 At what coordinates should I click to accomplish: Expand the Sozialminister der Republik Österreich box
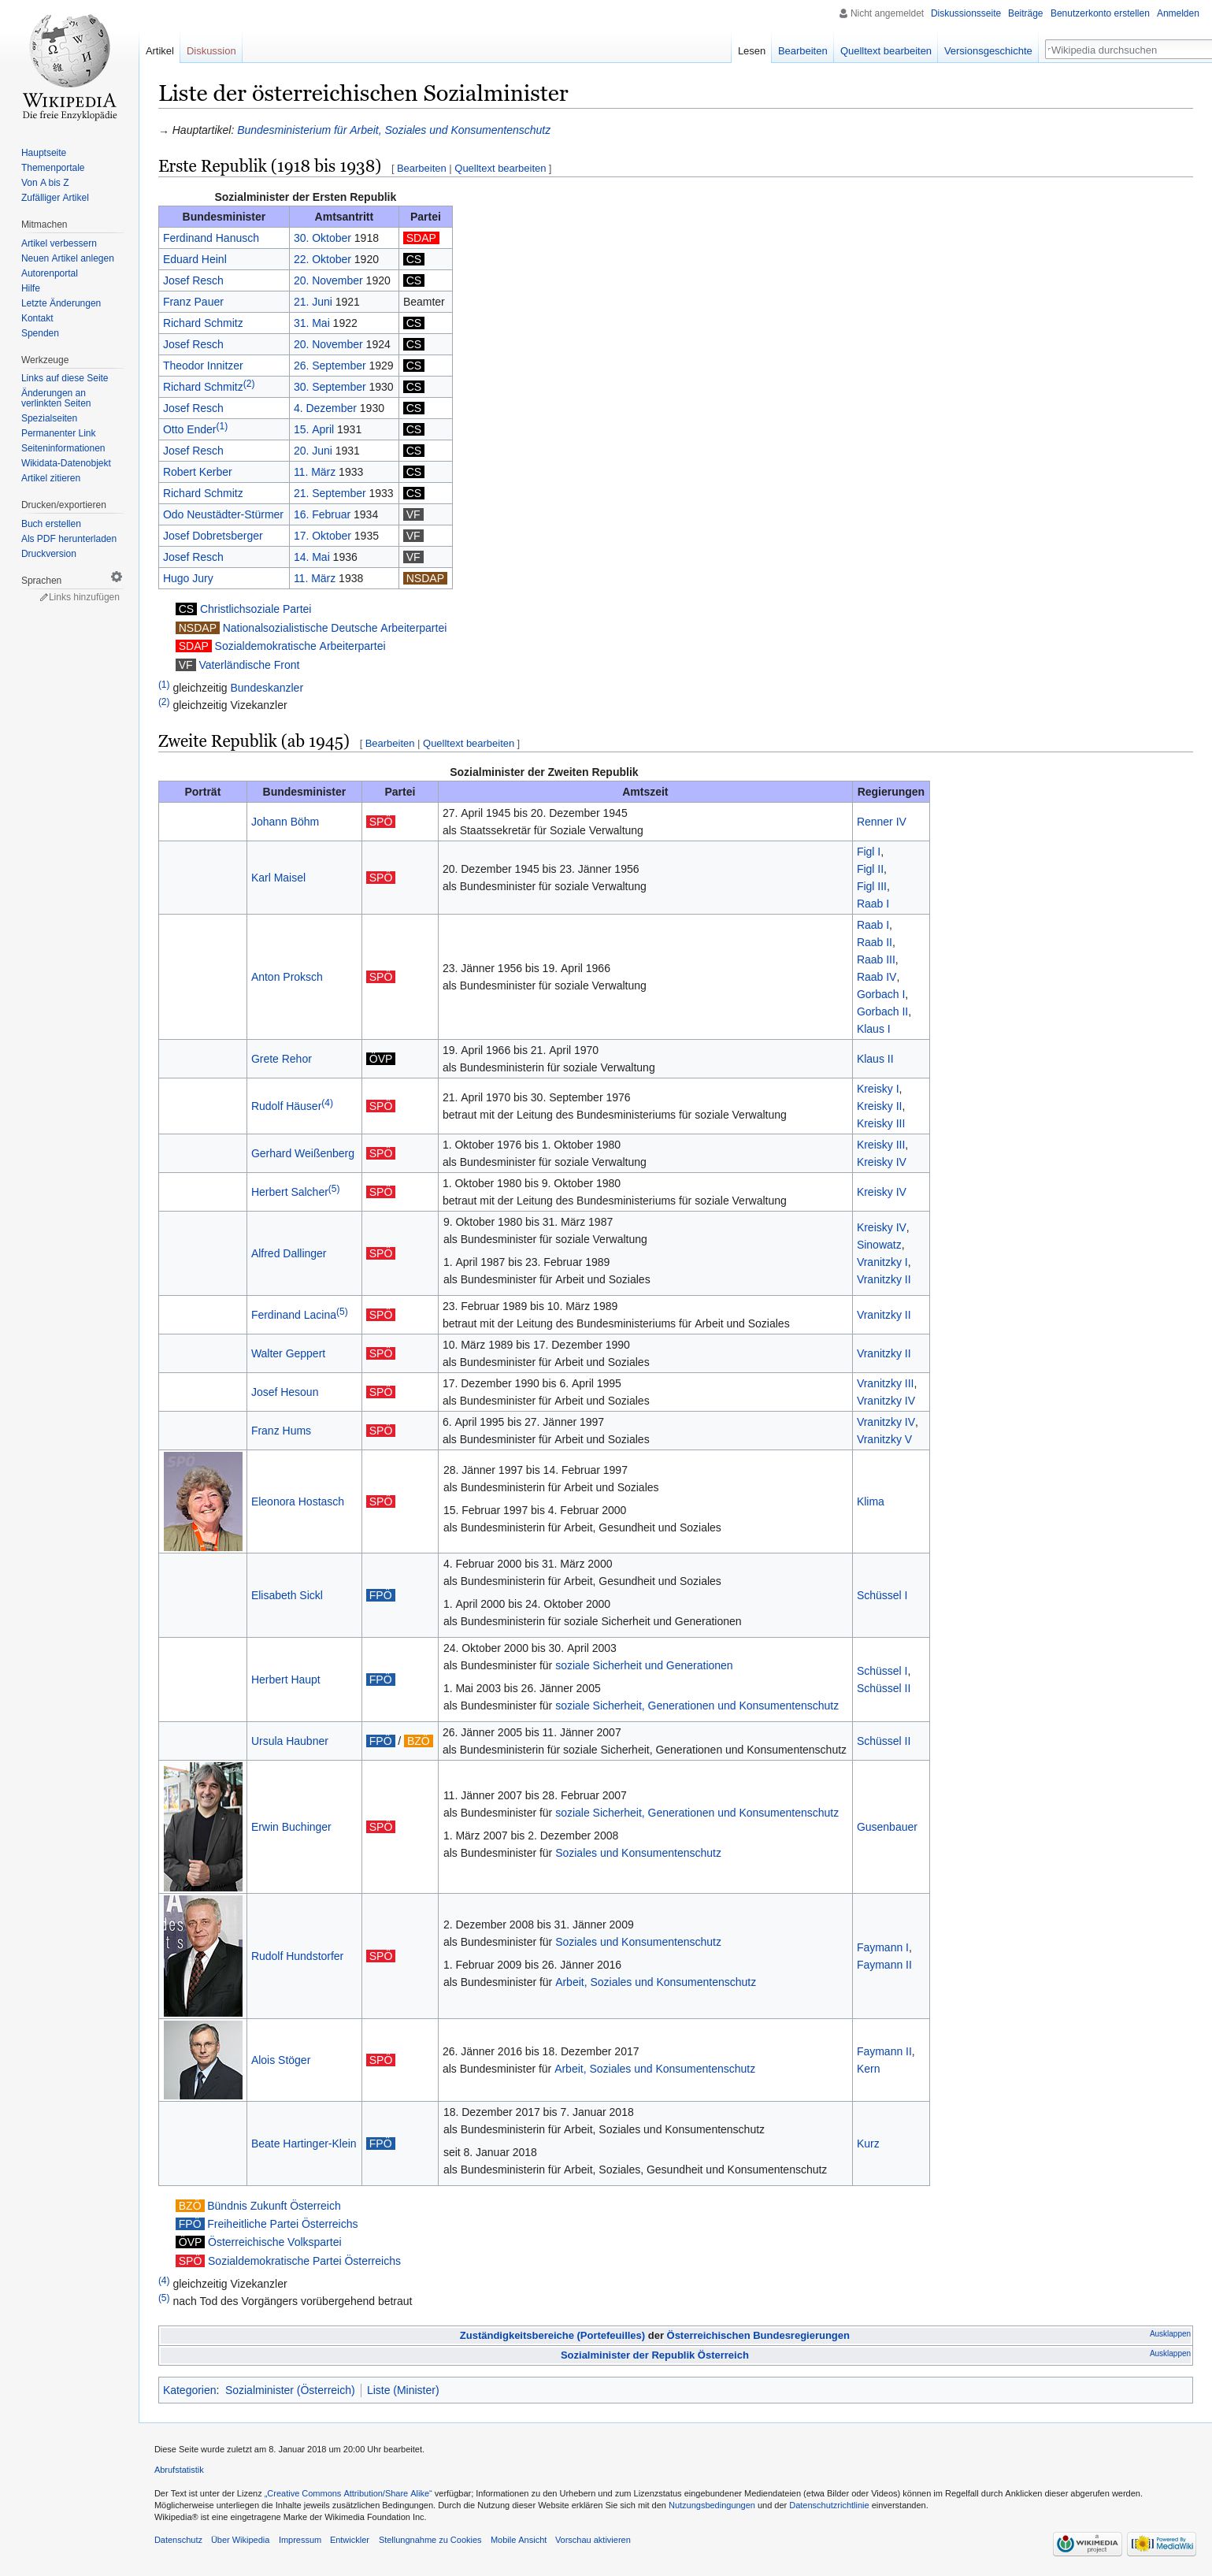(x=1169, y=2353)
